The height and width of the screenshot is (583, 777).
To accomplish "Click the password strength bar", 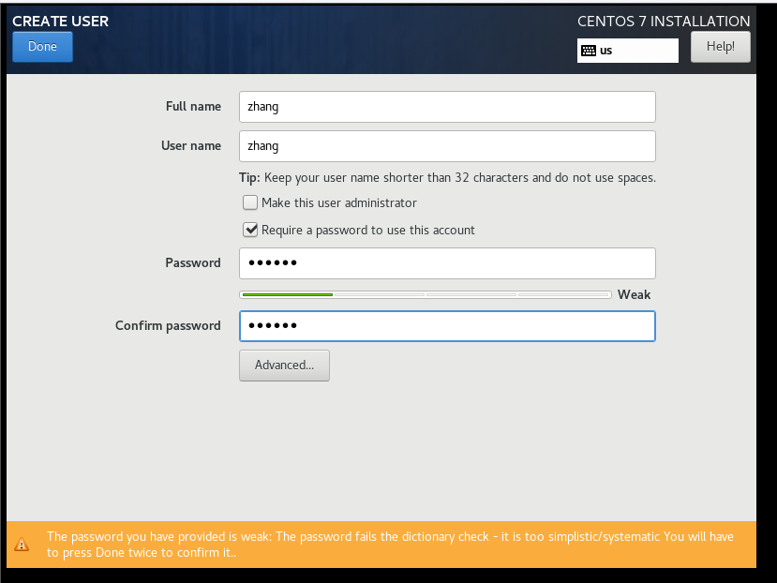I will point(426,295).
